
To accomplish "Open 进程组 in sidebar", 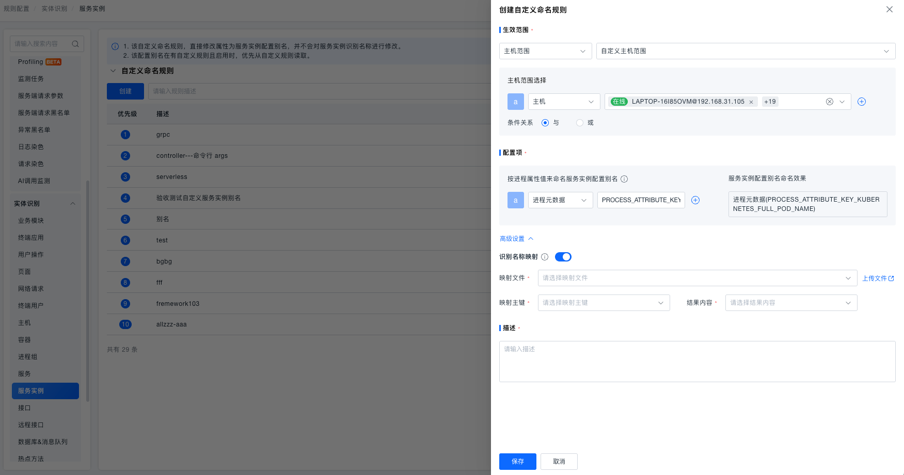I will [28, 357].
